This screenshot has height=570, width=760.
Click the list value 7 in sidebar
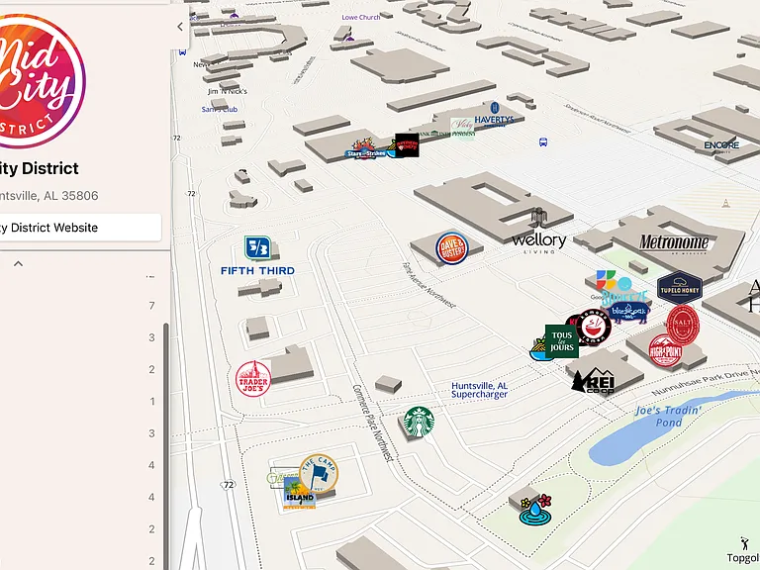(151, 306)
